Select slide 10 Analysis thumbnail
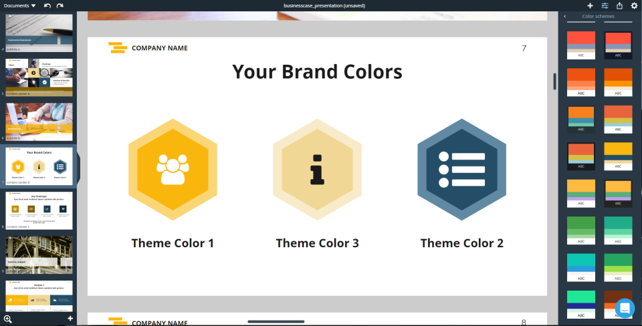This screenshot has width=642, height=326. 39,296
